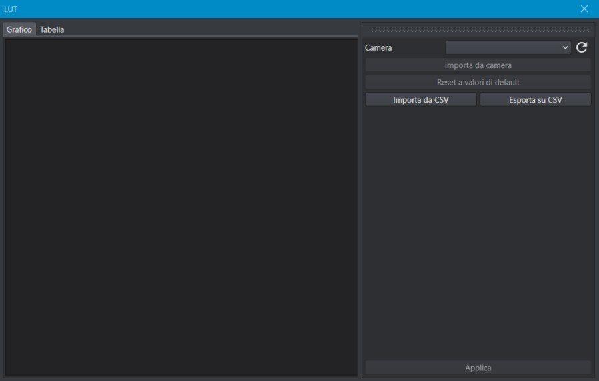
Task: Switch to the Grafico tab
Action: (19, 29)
